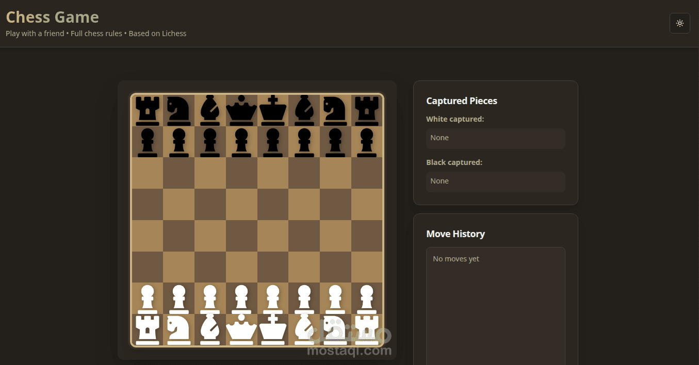This screenshot has height=365, width=699.
Task: Click the empty e4 square
Action: 273,236
